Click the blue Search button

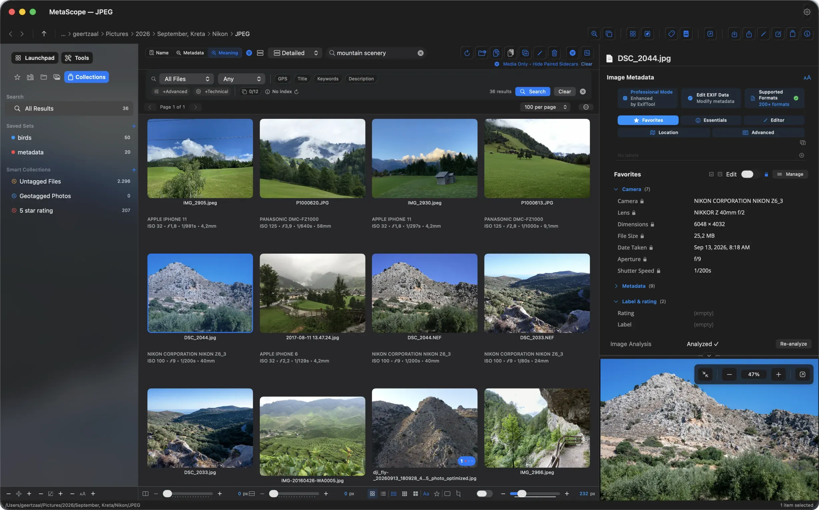tap(532, 92)
